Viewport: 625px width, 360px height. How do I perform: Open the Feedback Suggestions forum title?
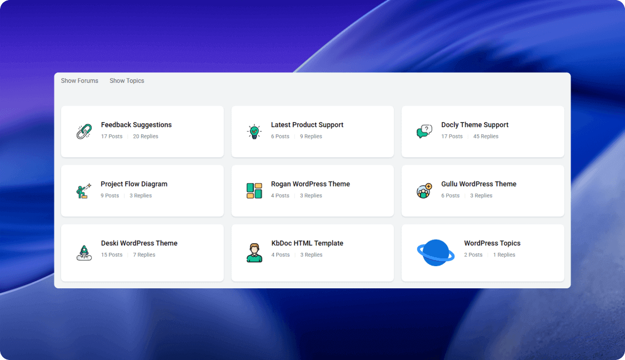(x=136, y=125)
